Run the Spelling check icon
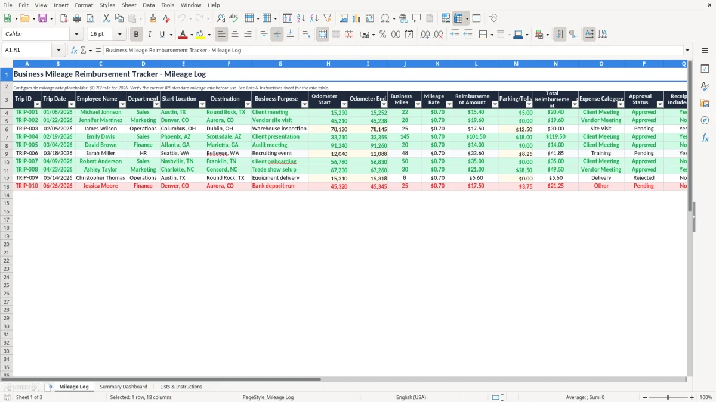 (x=233, y=18)
